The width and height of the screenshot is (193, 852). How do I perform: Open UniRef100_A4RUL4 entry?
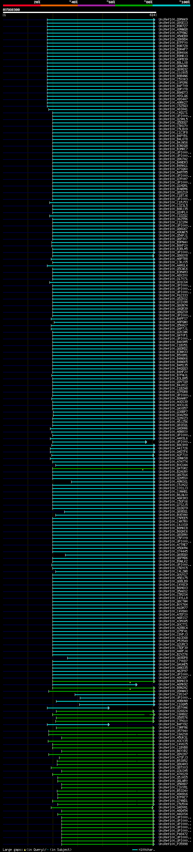173,266
